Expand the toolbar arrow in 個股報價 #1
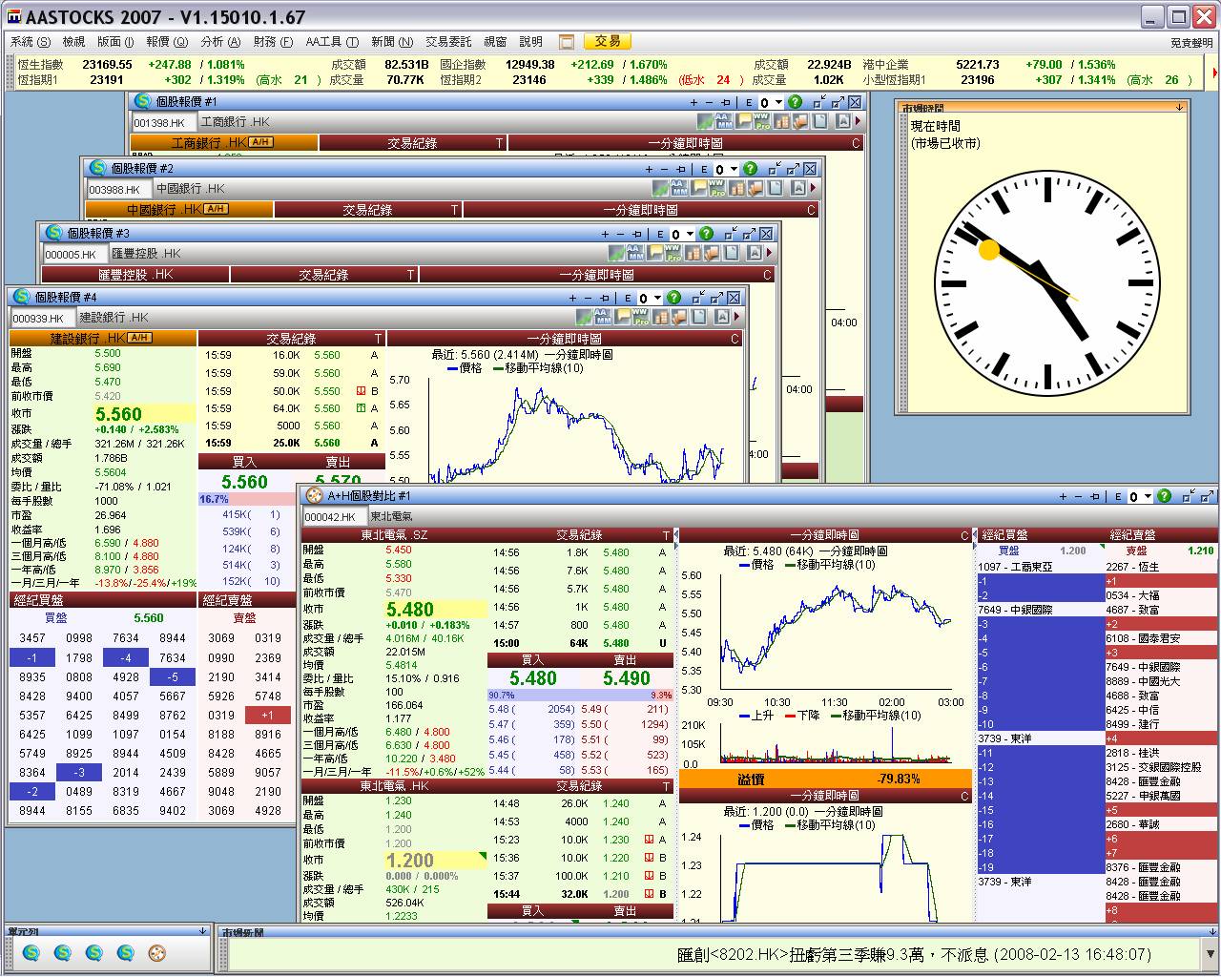The image size is (1221, 977). [x=858, y=121]
